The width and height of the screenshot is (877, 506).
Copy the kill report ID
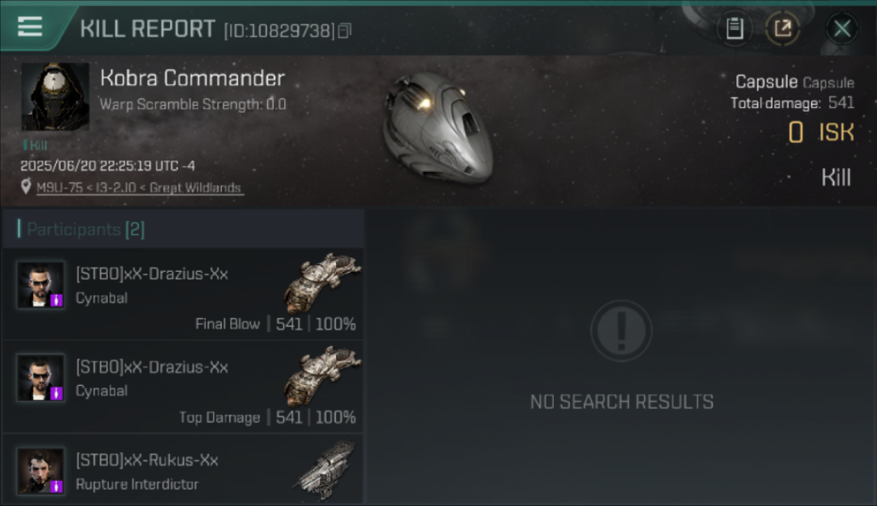[345, 31]
